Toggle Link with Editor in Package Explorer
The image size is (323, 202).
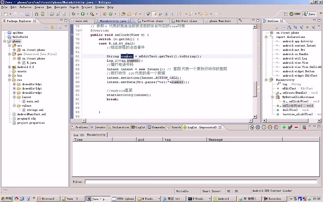point(52,27)
